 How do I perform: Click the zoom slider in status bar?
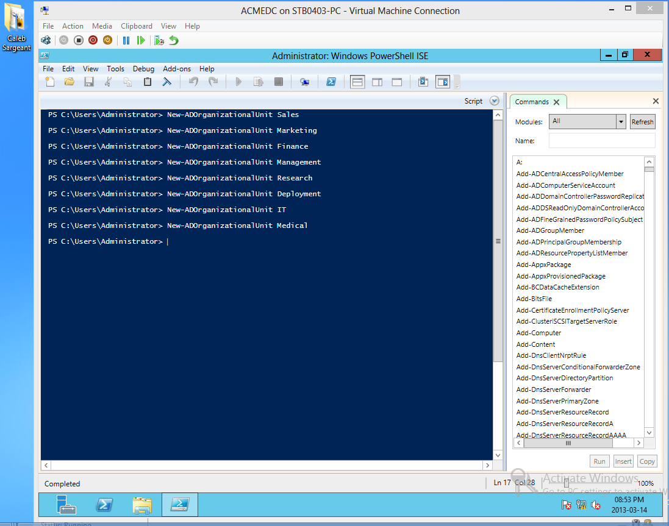tap(566, 483)
